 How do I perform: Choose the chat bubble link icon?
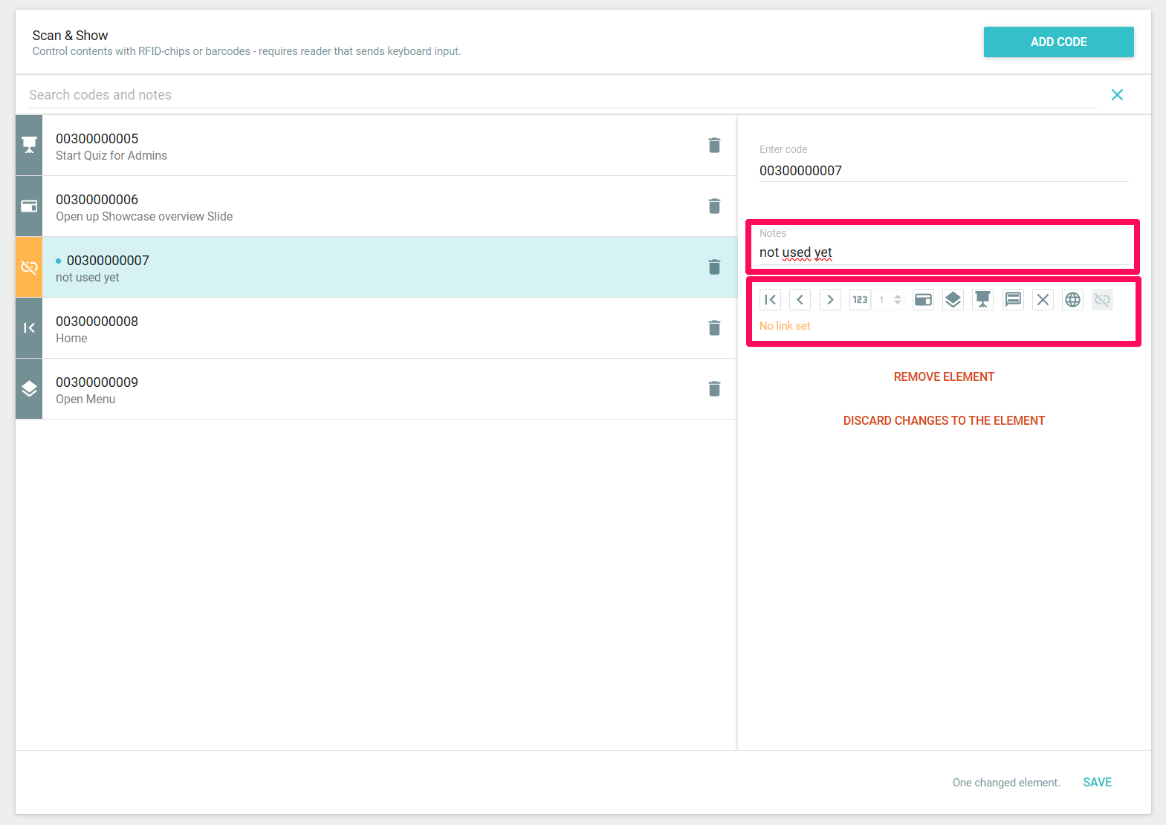click(x=1013, y=300)
